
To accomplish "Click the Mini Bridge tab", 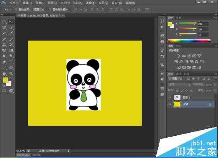I will pos(23,155).
